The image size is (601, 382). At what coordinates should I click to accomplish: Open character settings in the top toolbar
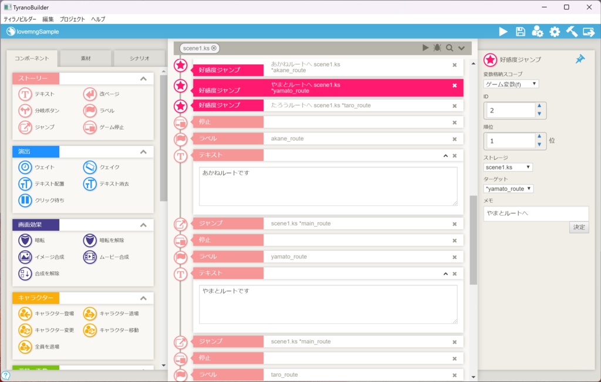point(538,32)
